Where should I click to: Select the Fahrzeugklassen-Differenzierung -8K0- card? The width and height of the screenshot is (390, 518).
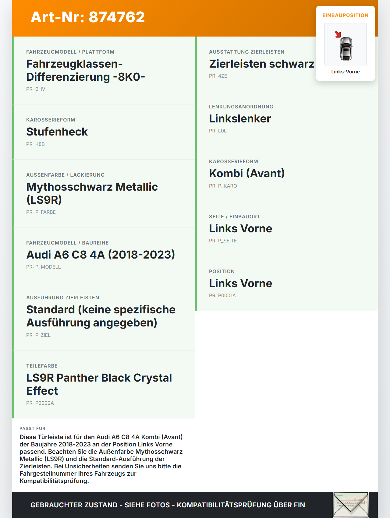click(x=104, y=70)
